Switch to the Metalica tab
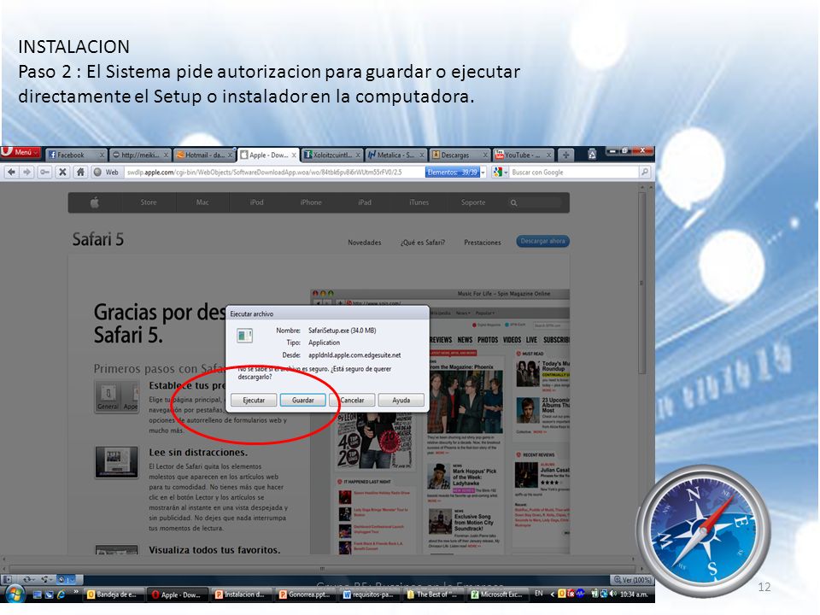Image resolution: width=820 pixels, height=615 pixels. (395, 155)
